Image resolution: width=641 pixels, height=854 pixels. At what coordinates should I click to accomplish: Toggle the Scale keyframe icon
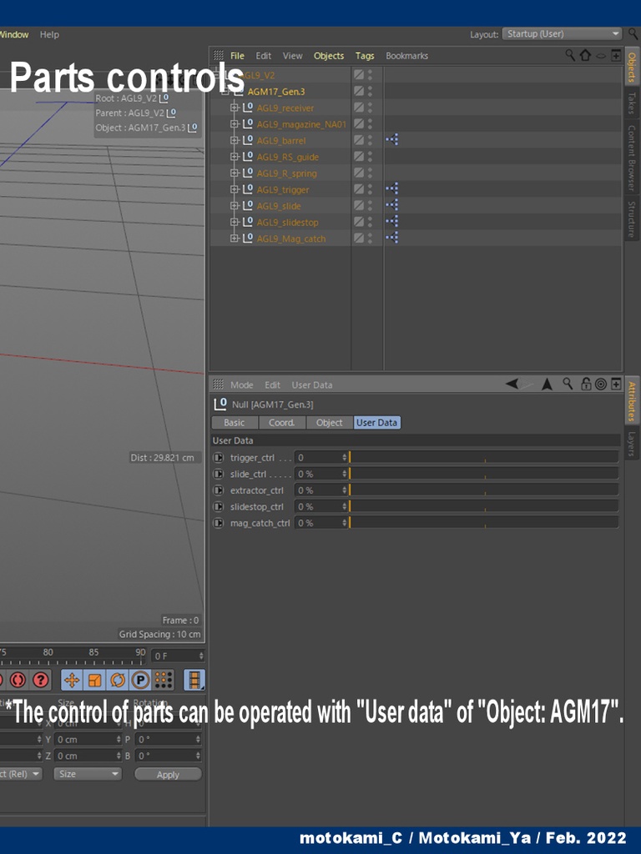tap(95, 680)
